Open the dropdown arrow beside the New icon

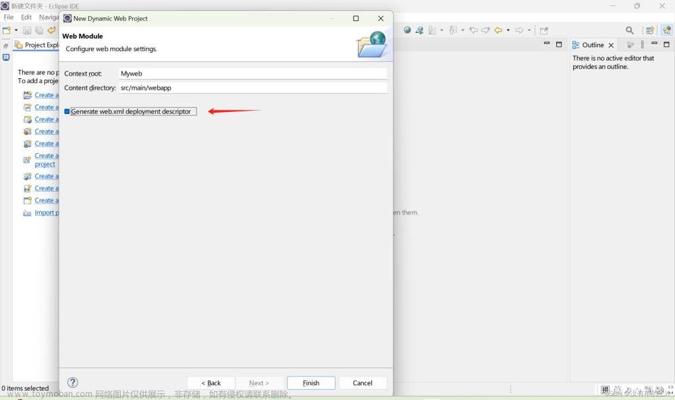[16, 30]
